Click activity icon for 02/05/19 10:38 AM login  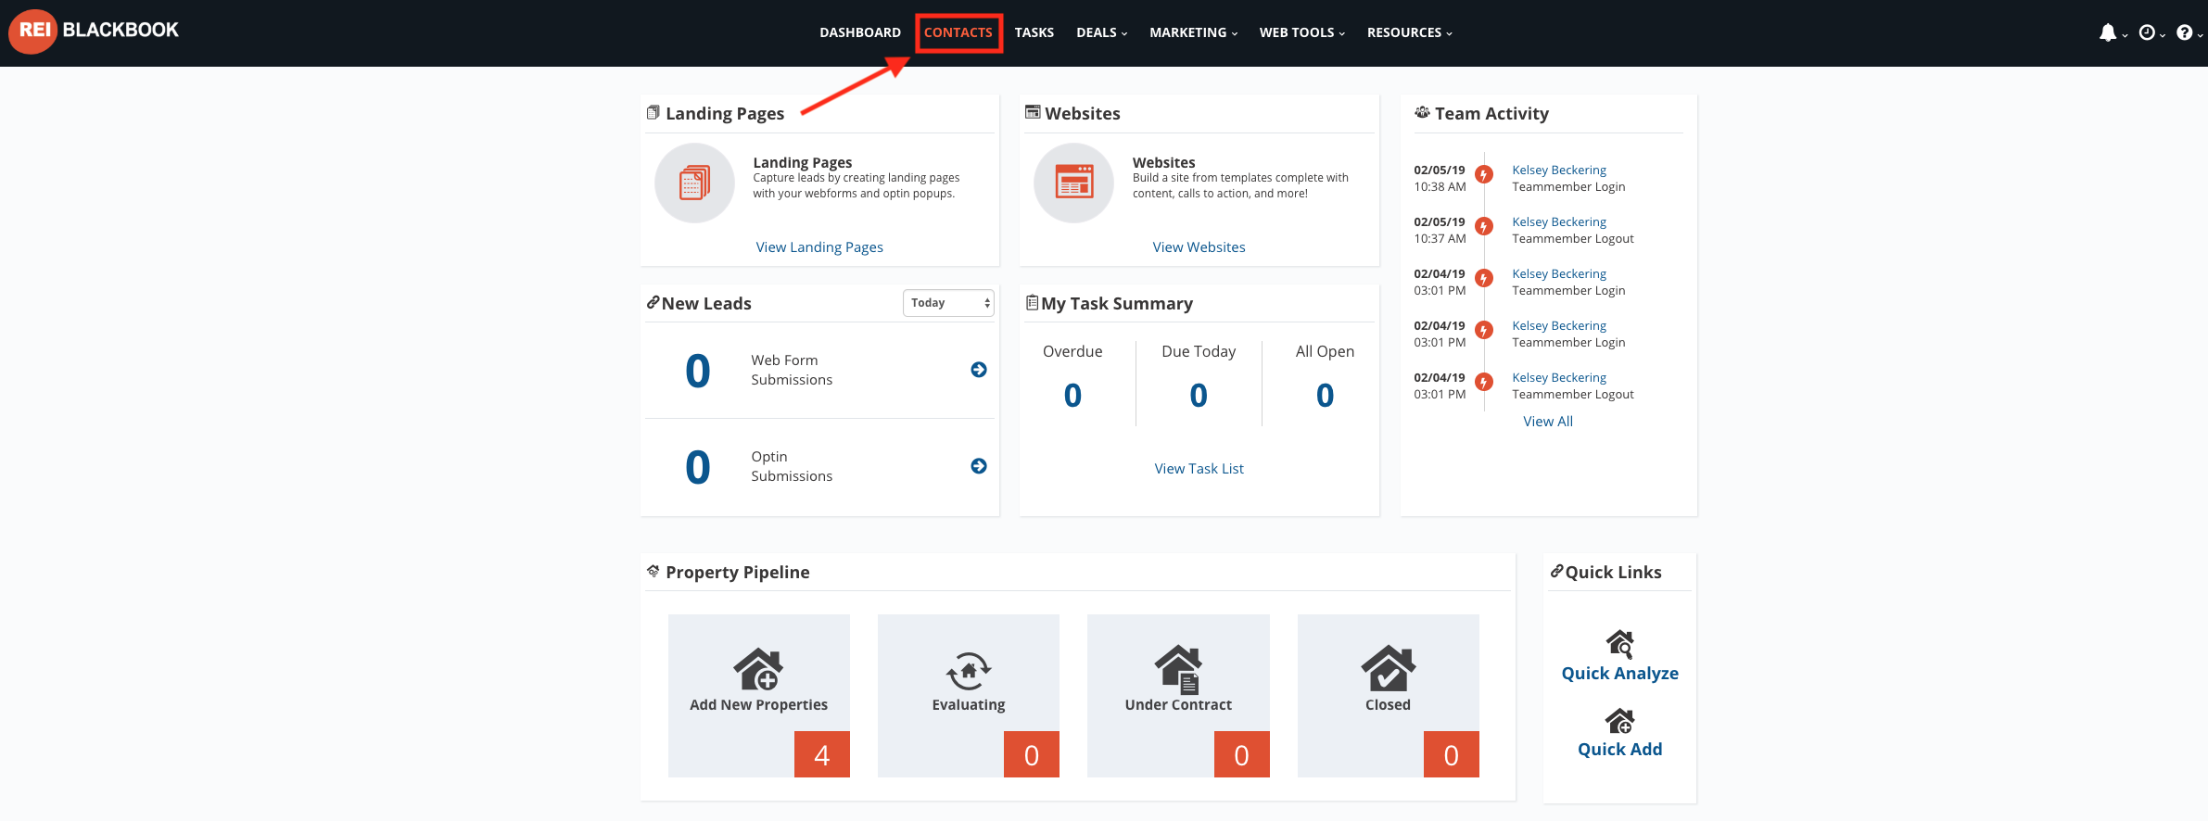pyautogui.click(x=1484, y=174)
